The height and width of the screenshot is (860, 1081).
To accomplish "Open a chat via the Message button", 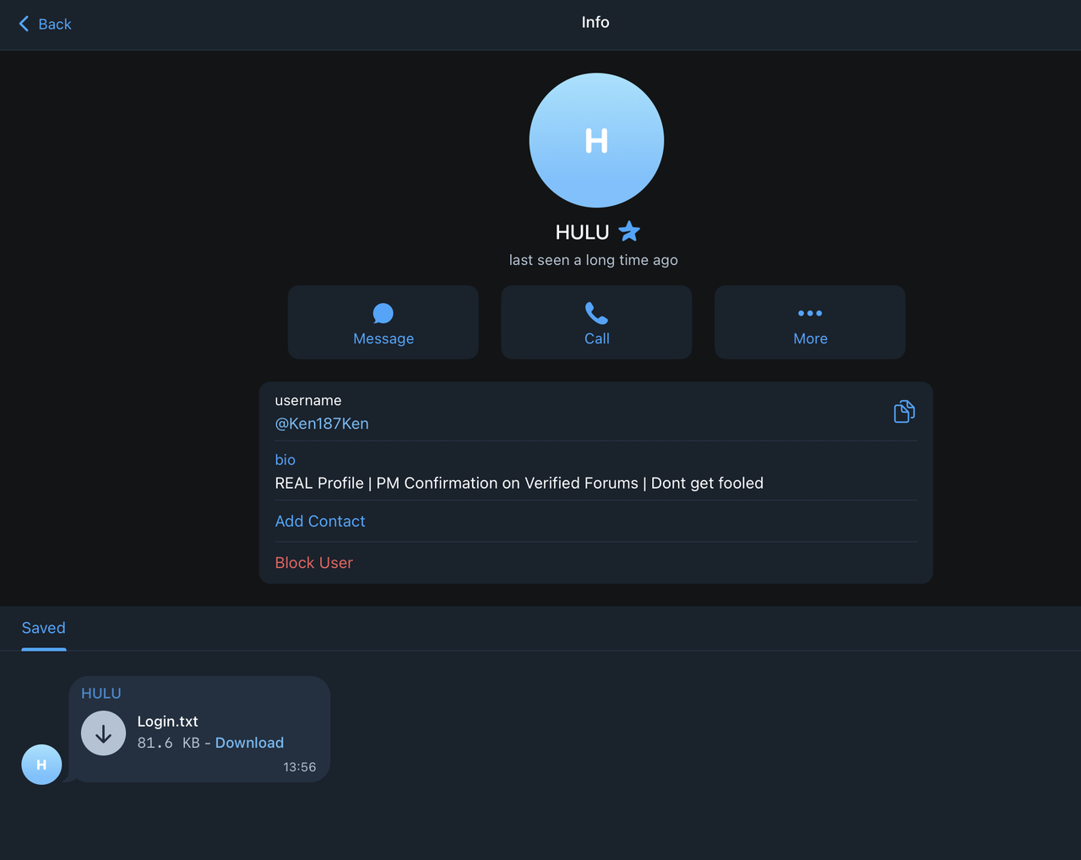I will [383, 322].
